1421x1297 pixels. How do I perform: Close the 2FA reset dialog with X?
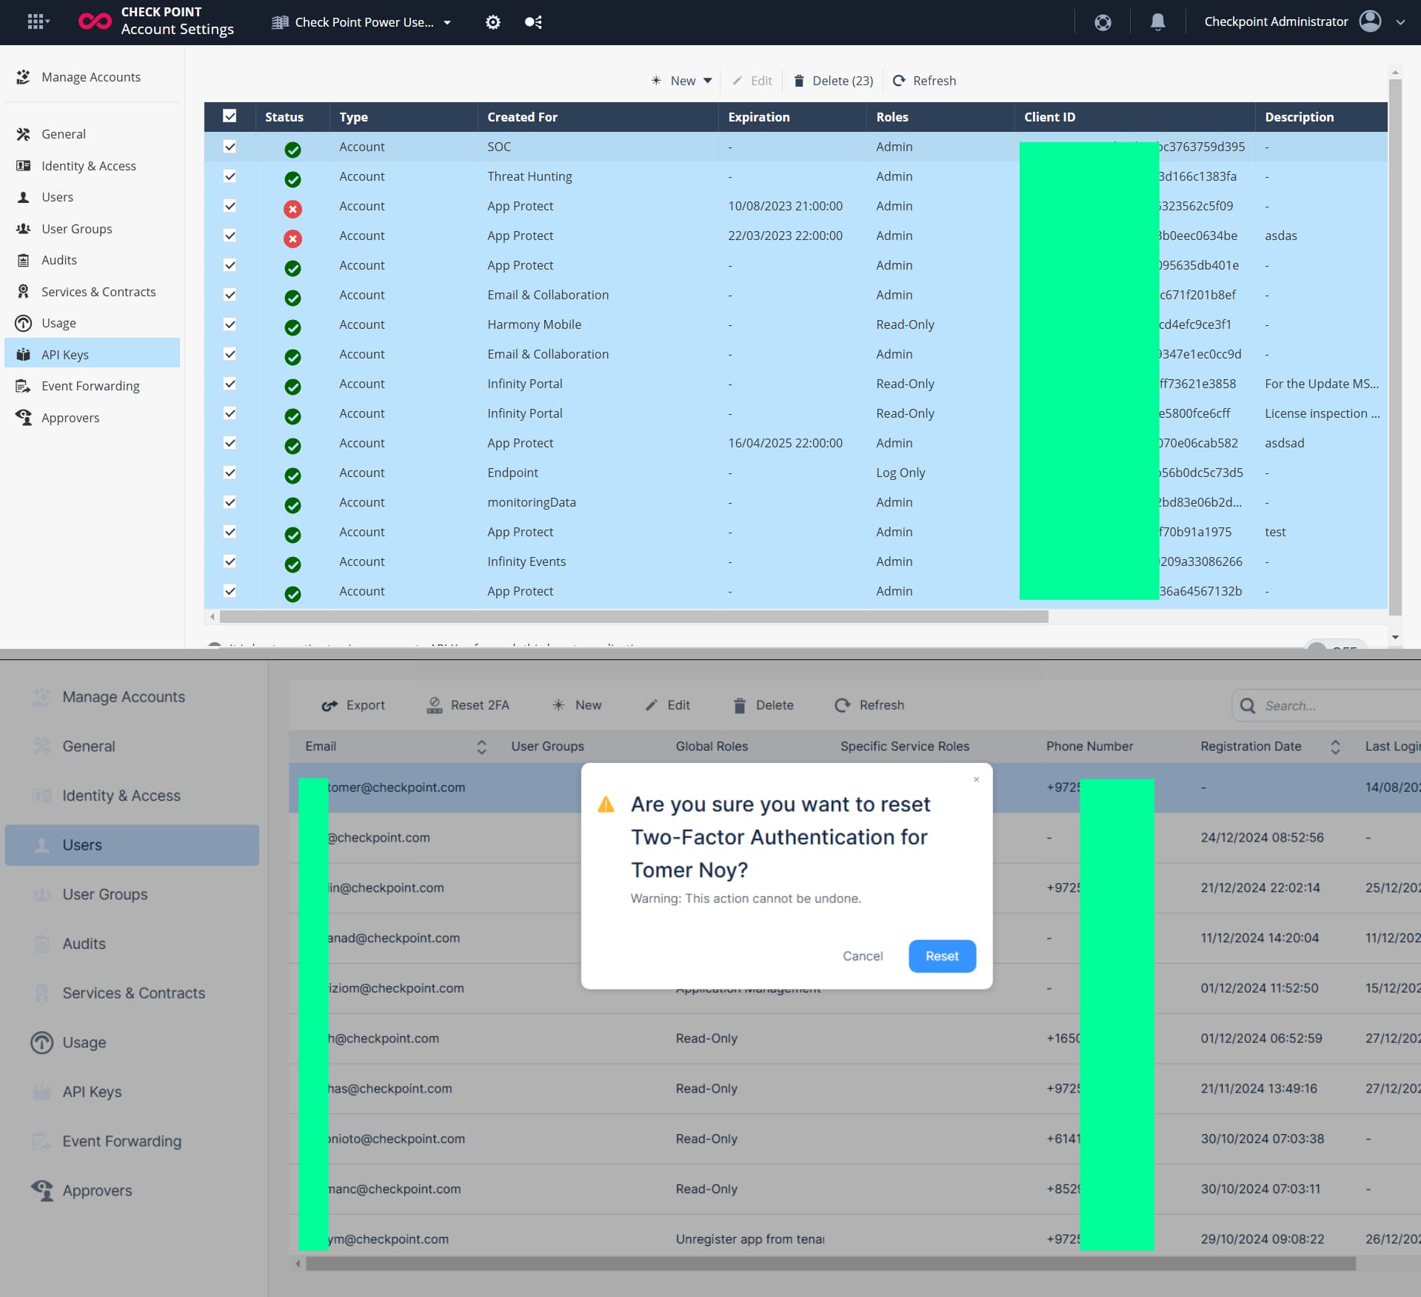[976, 779]
